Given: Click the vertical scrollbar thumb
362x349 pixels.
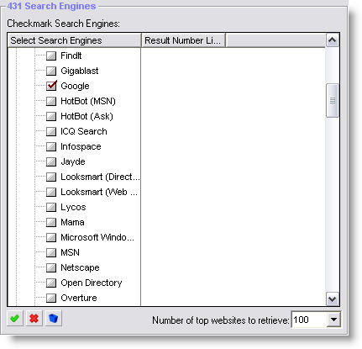Looking at the screenshot, I should [333, 100].
